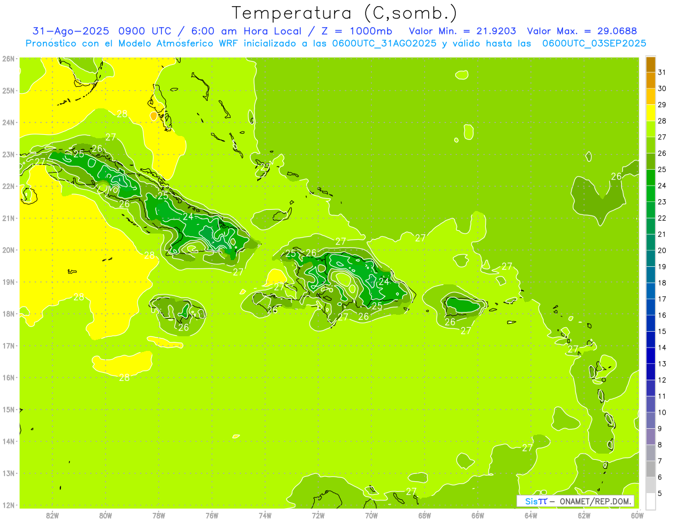Click the '8' label on the color scale
This screenshot has height=523, width=677.
click(x=660, y=445)
